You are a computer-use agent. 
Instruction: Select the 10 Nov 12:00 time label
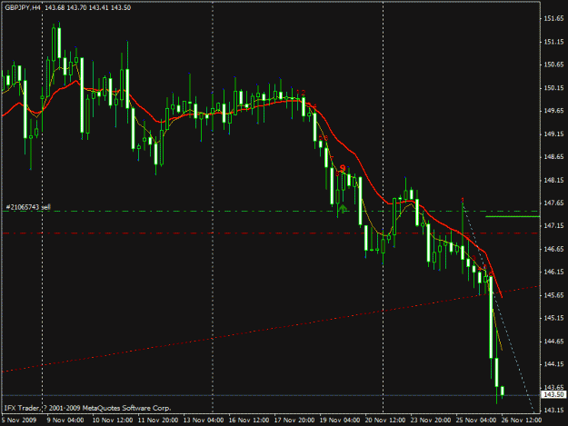(x=112, y=420)
